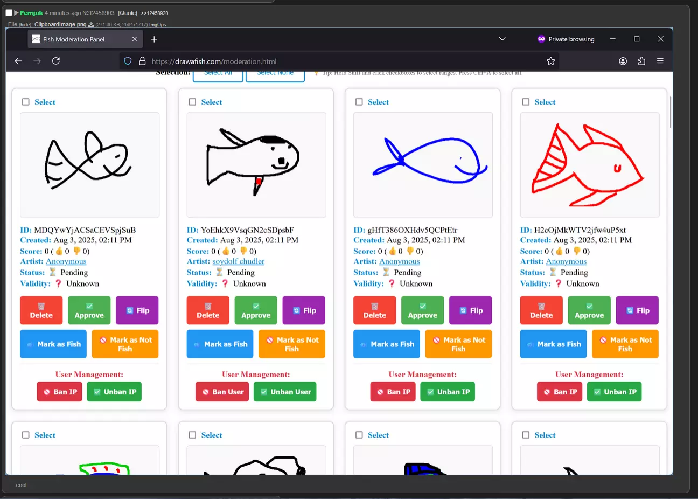This screenshot has height=499, width=698.
Task: Check Select on second-row first card
Action: pos(26,435)
